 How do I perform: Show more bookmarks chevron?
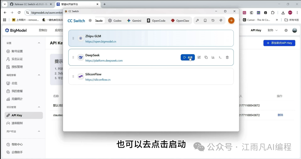click(277, 20)
